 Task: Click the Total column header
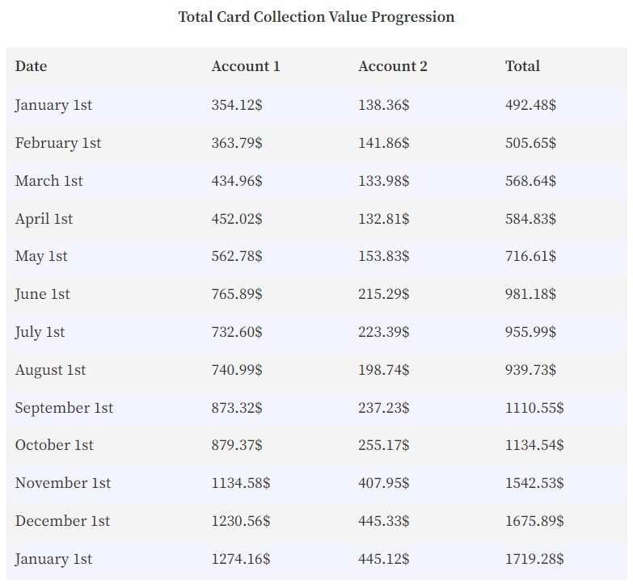522,66
